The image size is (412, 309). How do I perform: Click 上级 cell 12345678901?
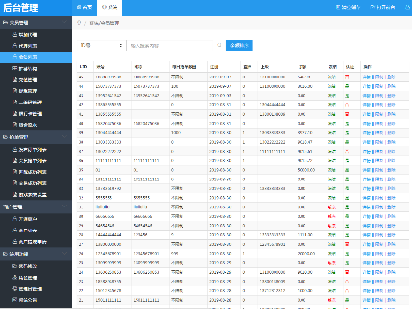click(x=273, y=244)
